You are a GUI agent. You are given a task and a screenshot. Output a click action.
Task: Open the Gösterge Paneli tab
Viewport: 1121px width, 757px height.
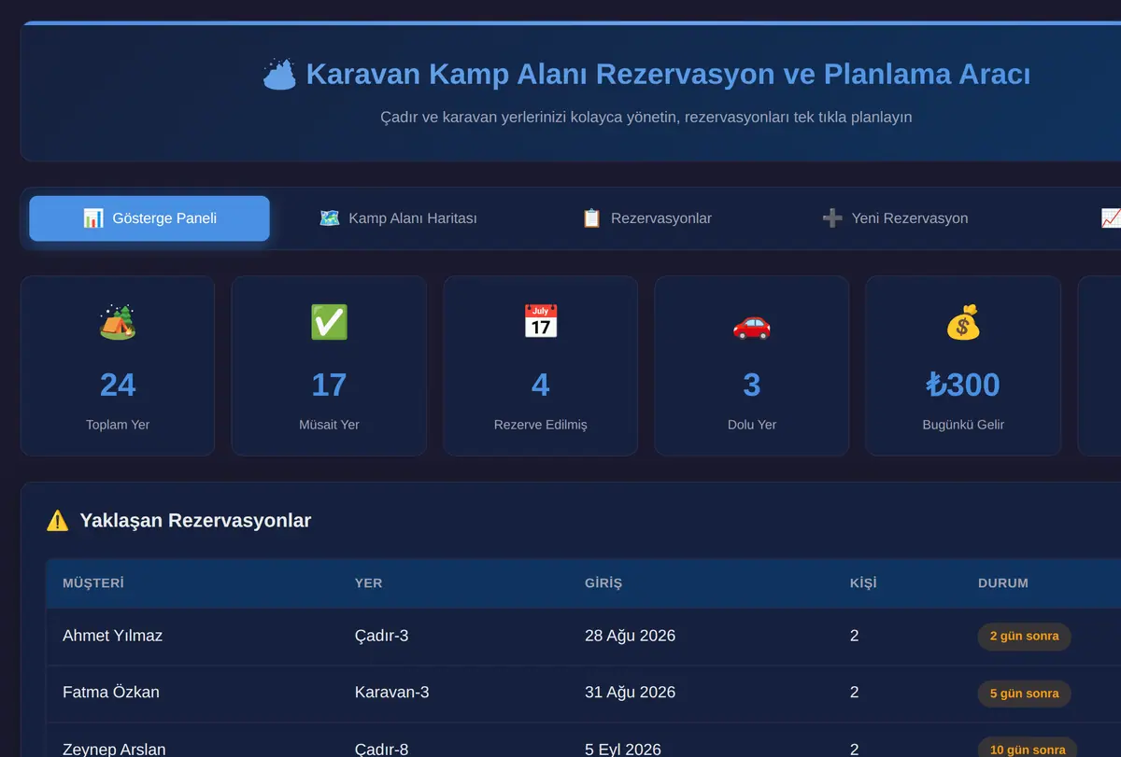(x=149, y=218)
